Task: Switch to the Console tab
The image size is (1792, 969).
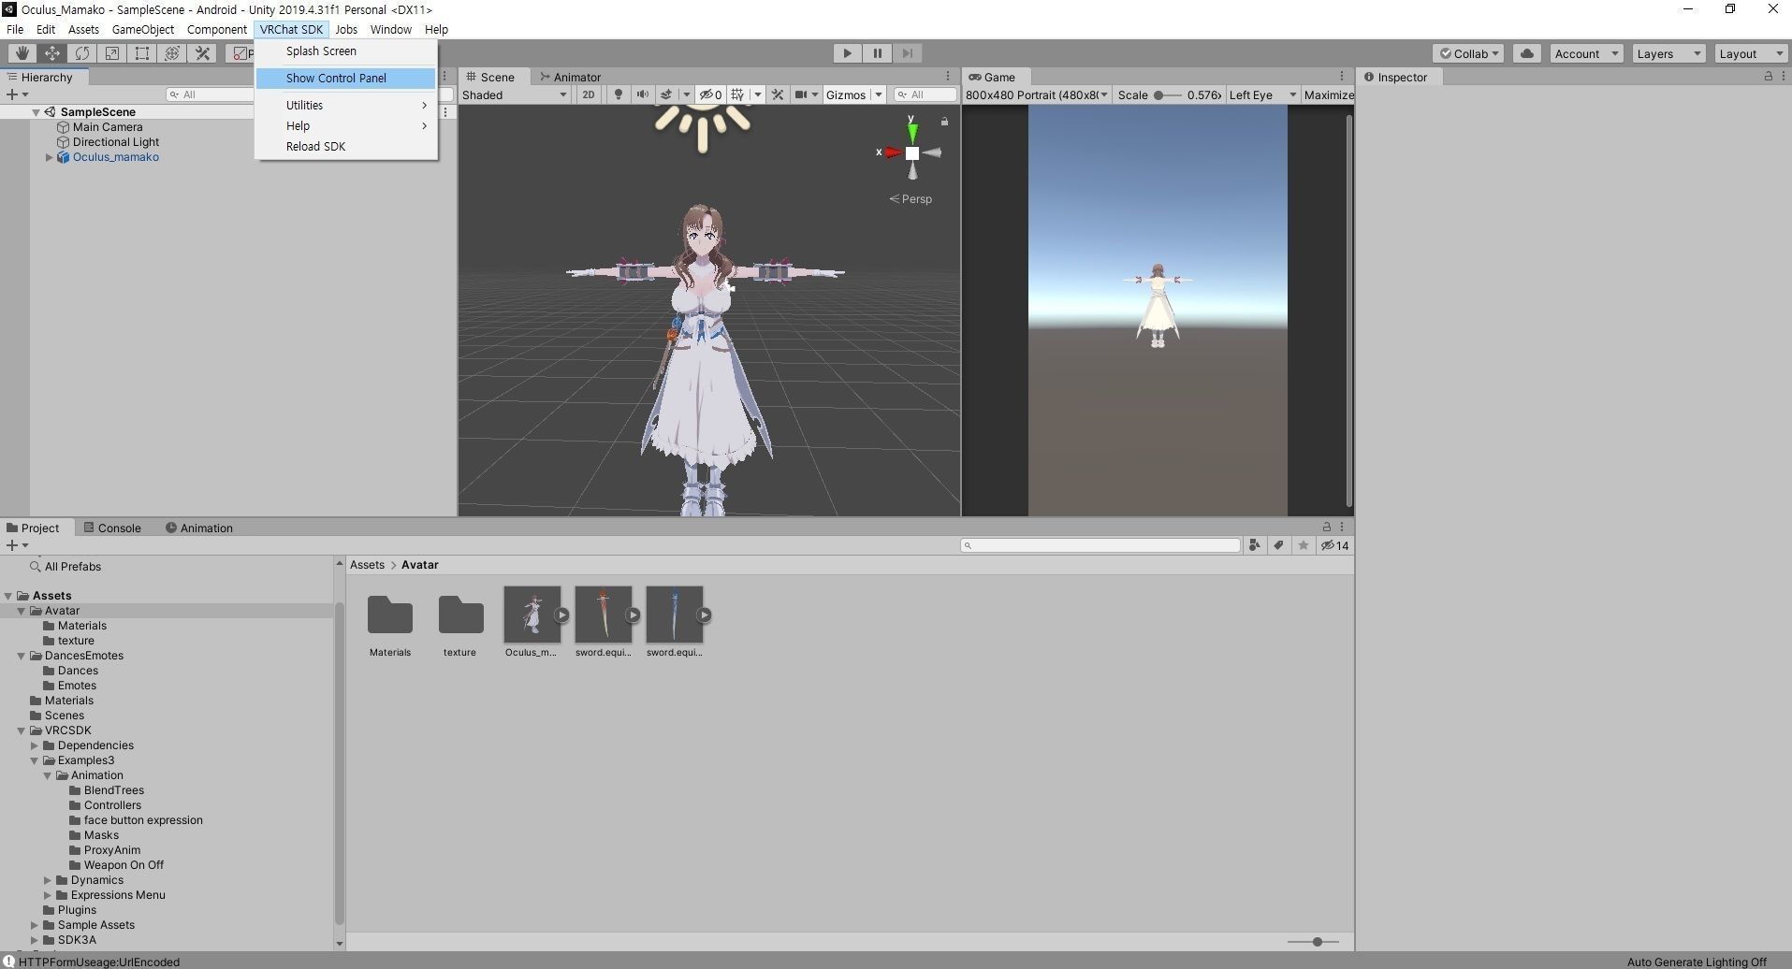Action: tap(112, 528)
